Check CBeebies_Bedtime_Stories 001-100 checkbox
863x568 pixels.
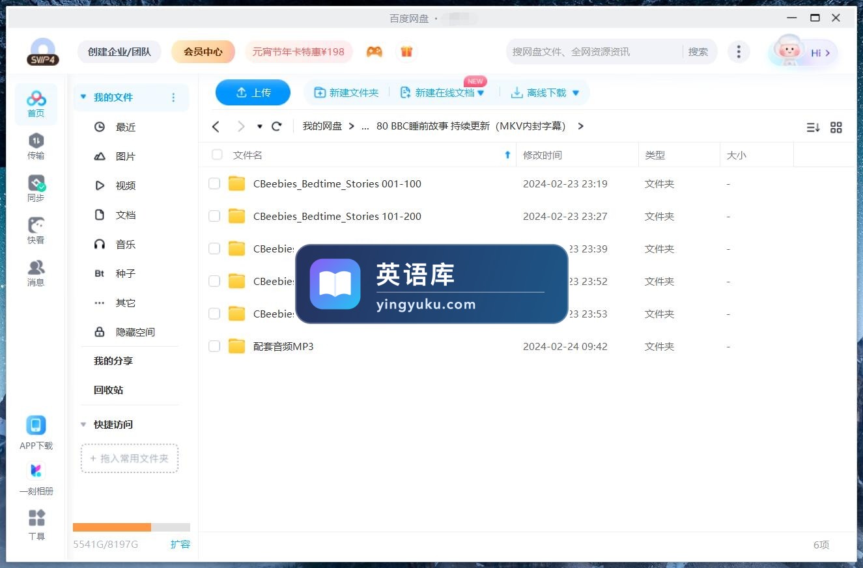pos(214,183)
